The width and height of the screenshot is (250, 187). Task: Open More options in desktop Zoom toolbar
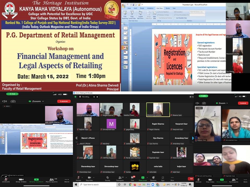pos(172,178)
